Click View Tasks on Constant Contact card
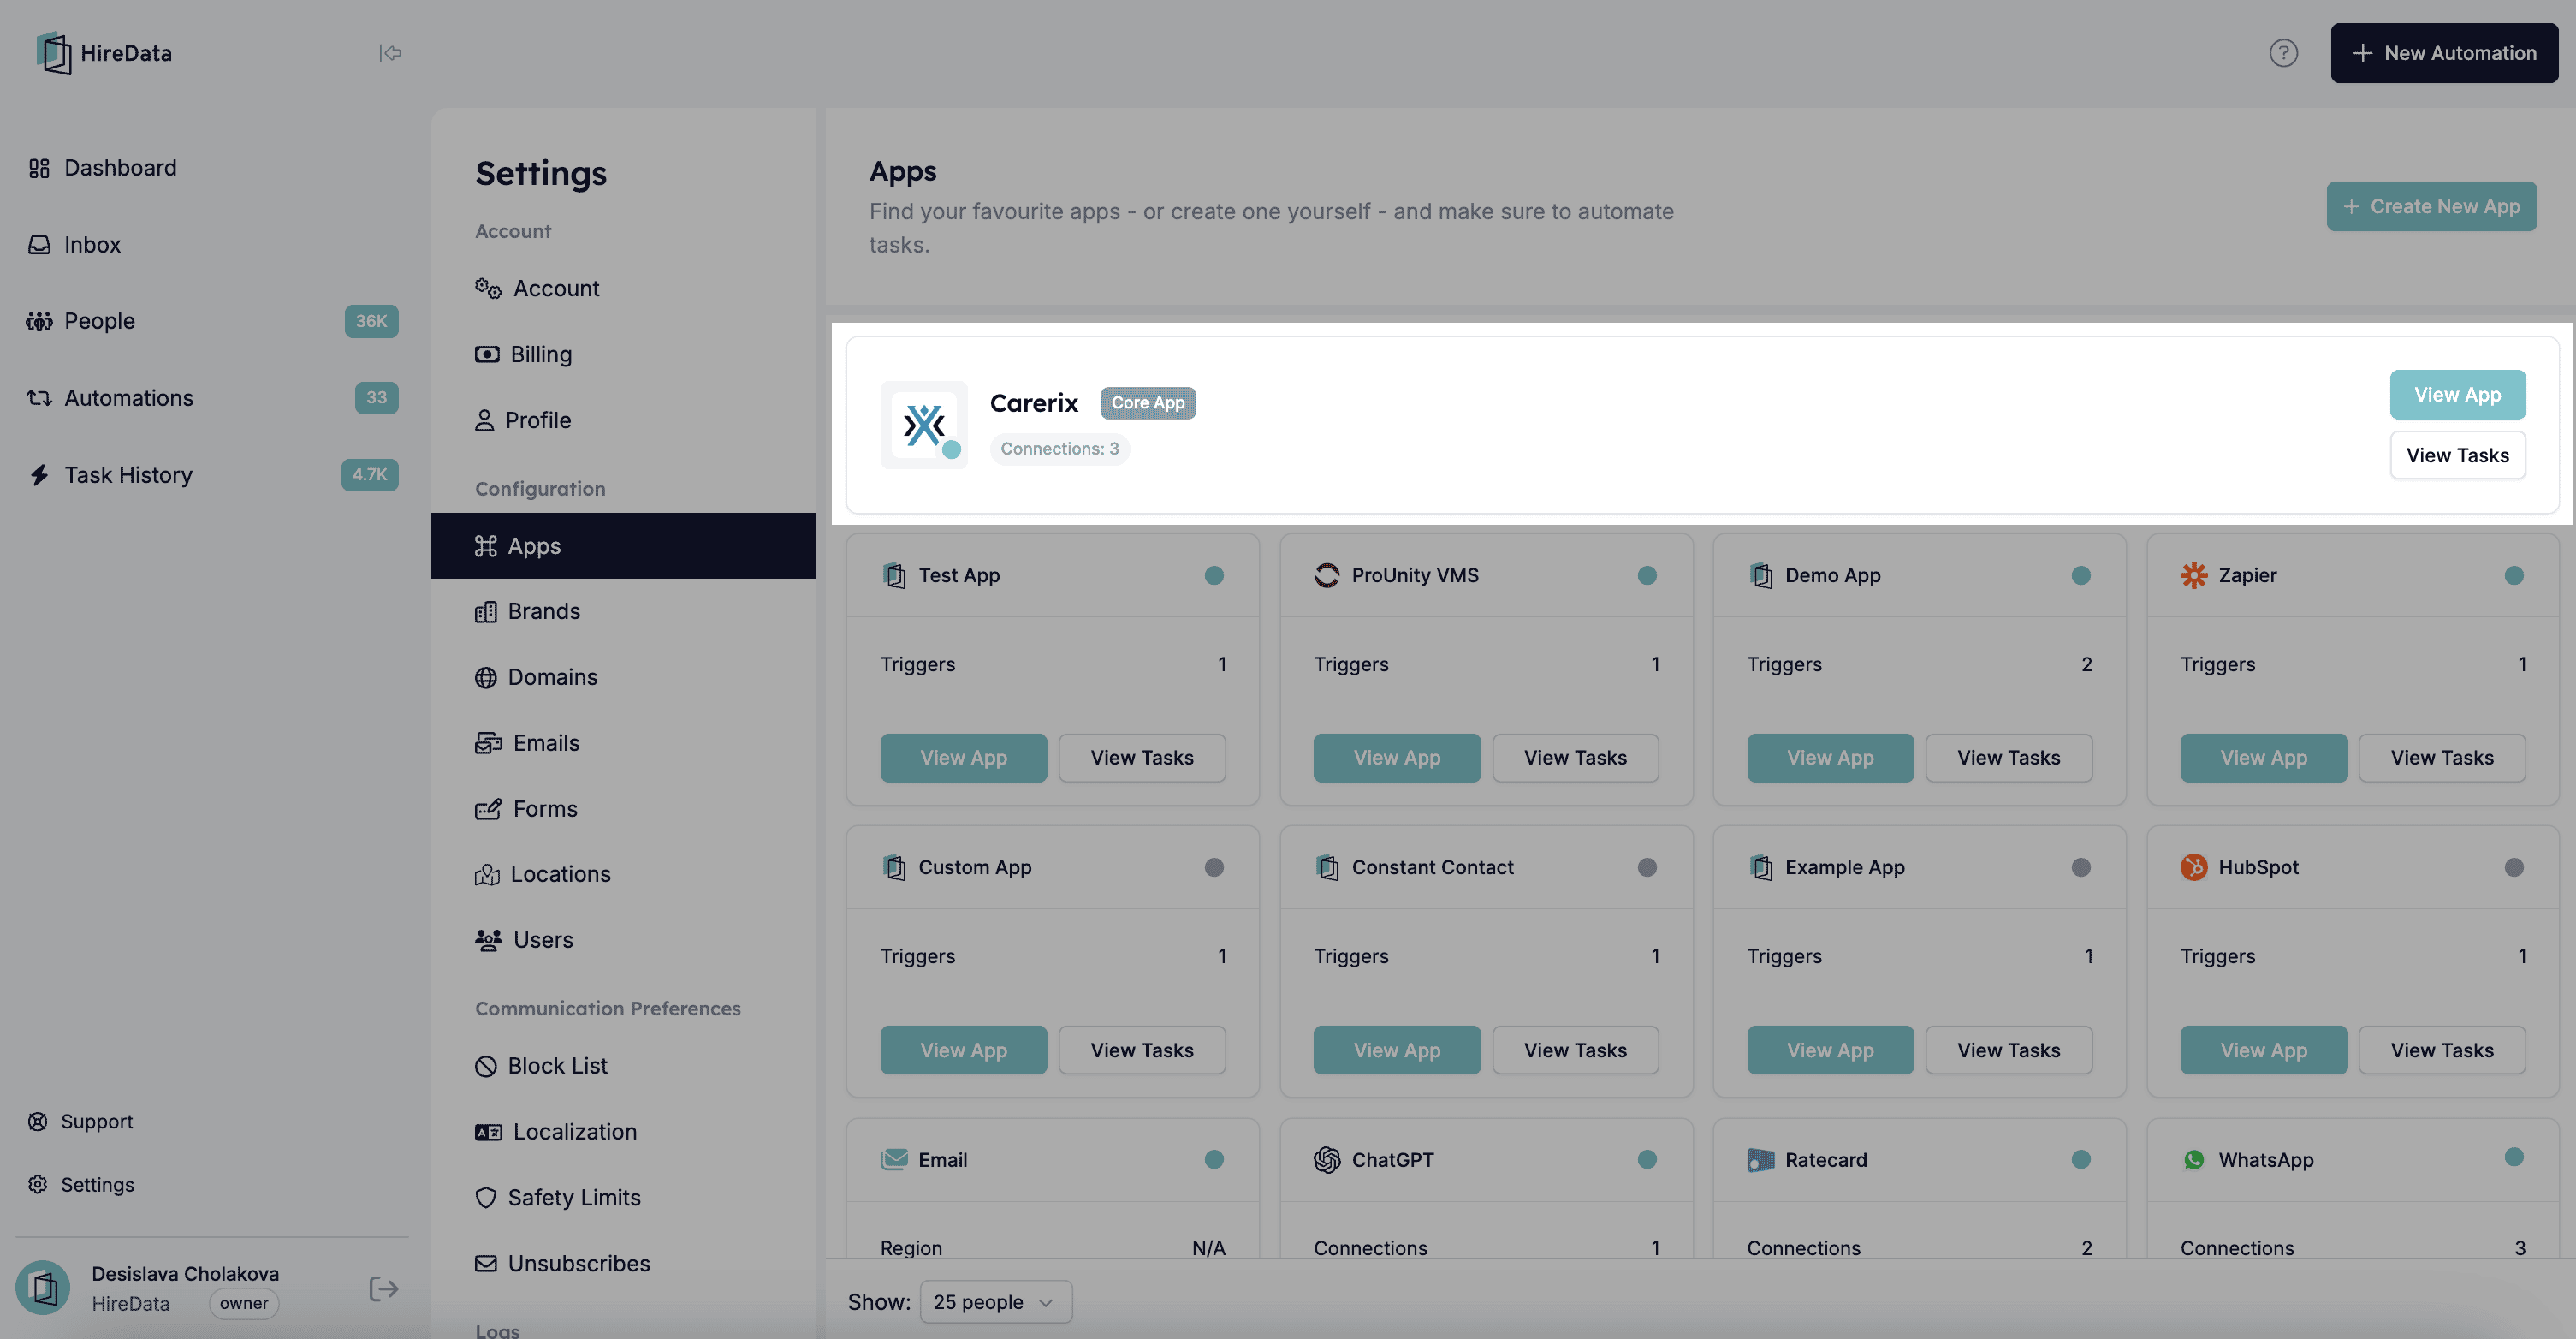 1575,1050
